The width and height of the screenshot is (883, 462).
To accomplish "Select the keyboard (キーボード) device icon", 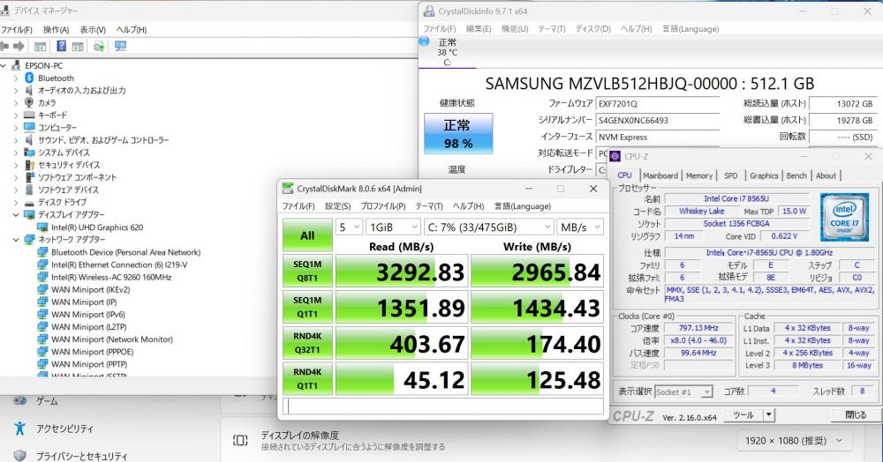I will [x=29, y=115].
